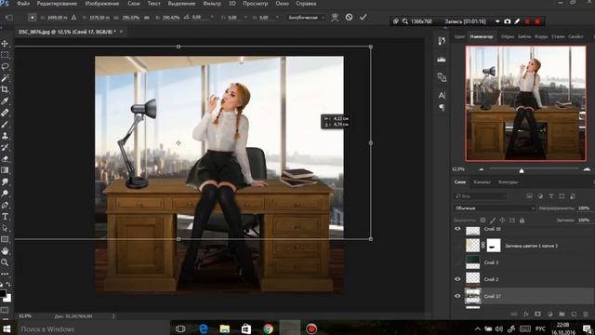Toggle maintain aspect ratio link icon
This screenshot has width=595, height=335.
147,18
